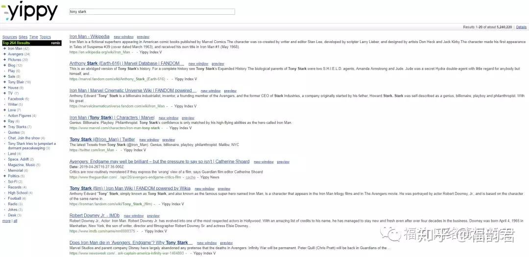
Task: Switch to the Sites tab
Action: (x=23, y=37)
